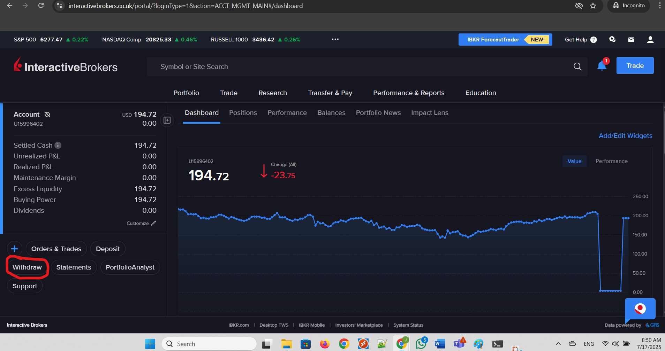Open the IBKR.com footer link
The width and height of the screenshot is (665, 351).
(239, 325)
